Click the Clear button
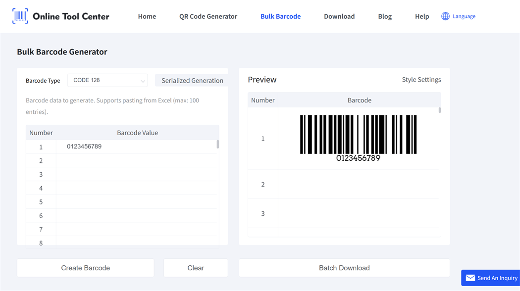520x291 pixels. point(195,267)
